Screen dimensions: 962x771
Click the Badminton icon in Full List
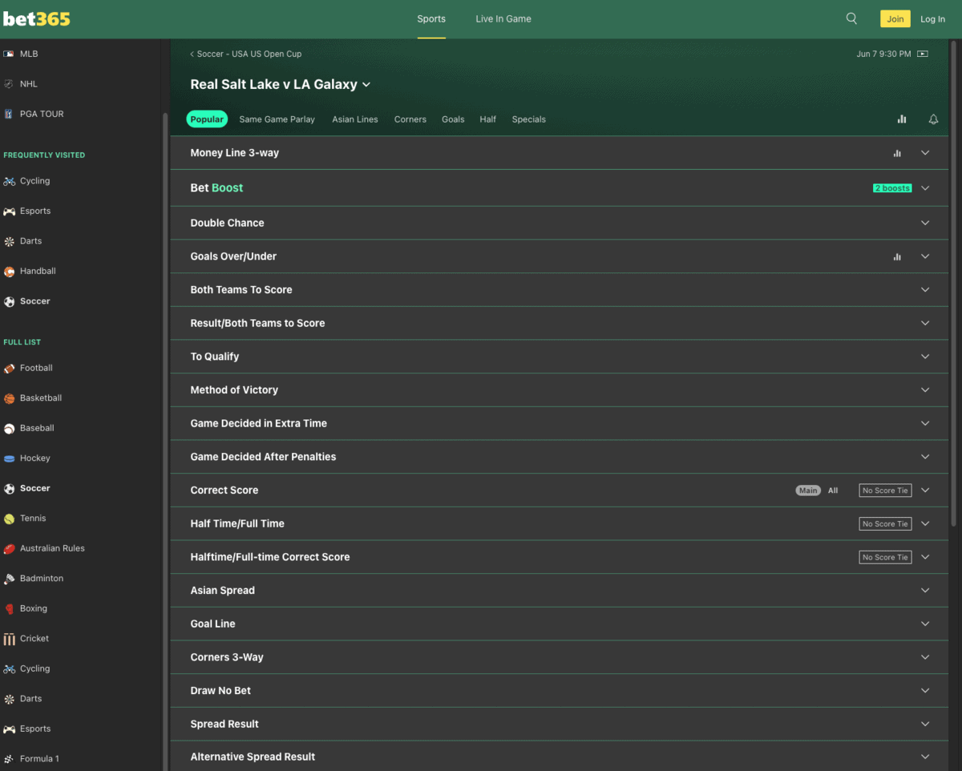[x=9, y=579]
